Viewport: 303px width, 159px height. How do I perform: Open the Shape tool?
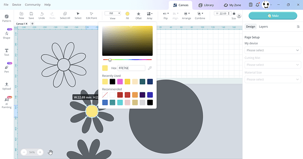pos(7,35)
